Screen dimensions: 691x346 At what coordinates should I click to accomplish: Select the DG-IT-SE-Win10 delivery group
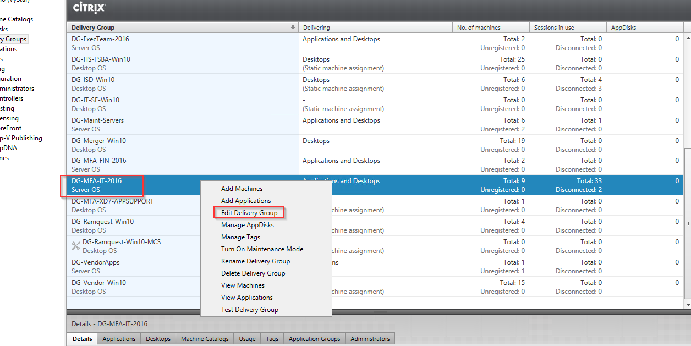[x=375, y=105]
